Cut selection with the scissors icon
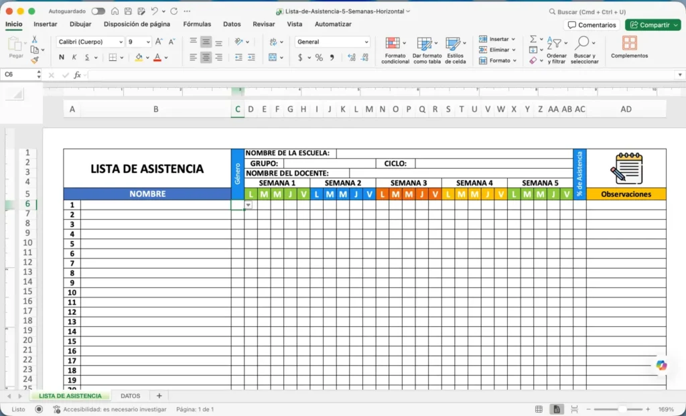 click(35, 40)
